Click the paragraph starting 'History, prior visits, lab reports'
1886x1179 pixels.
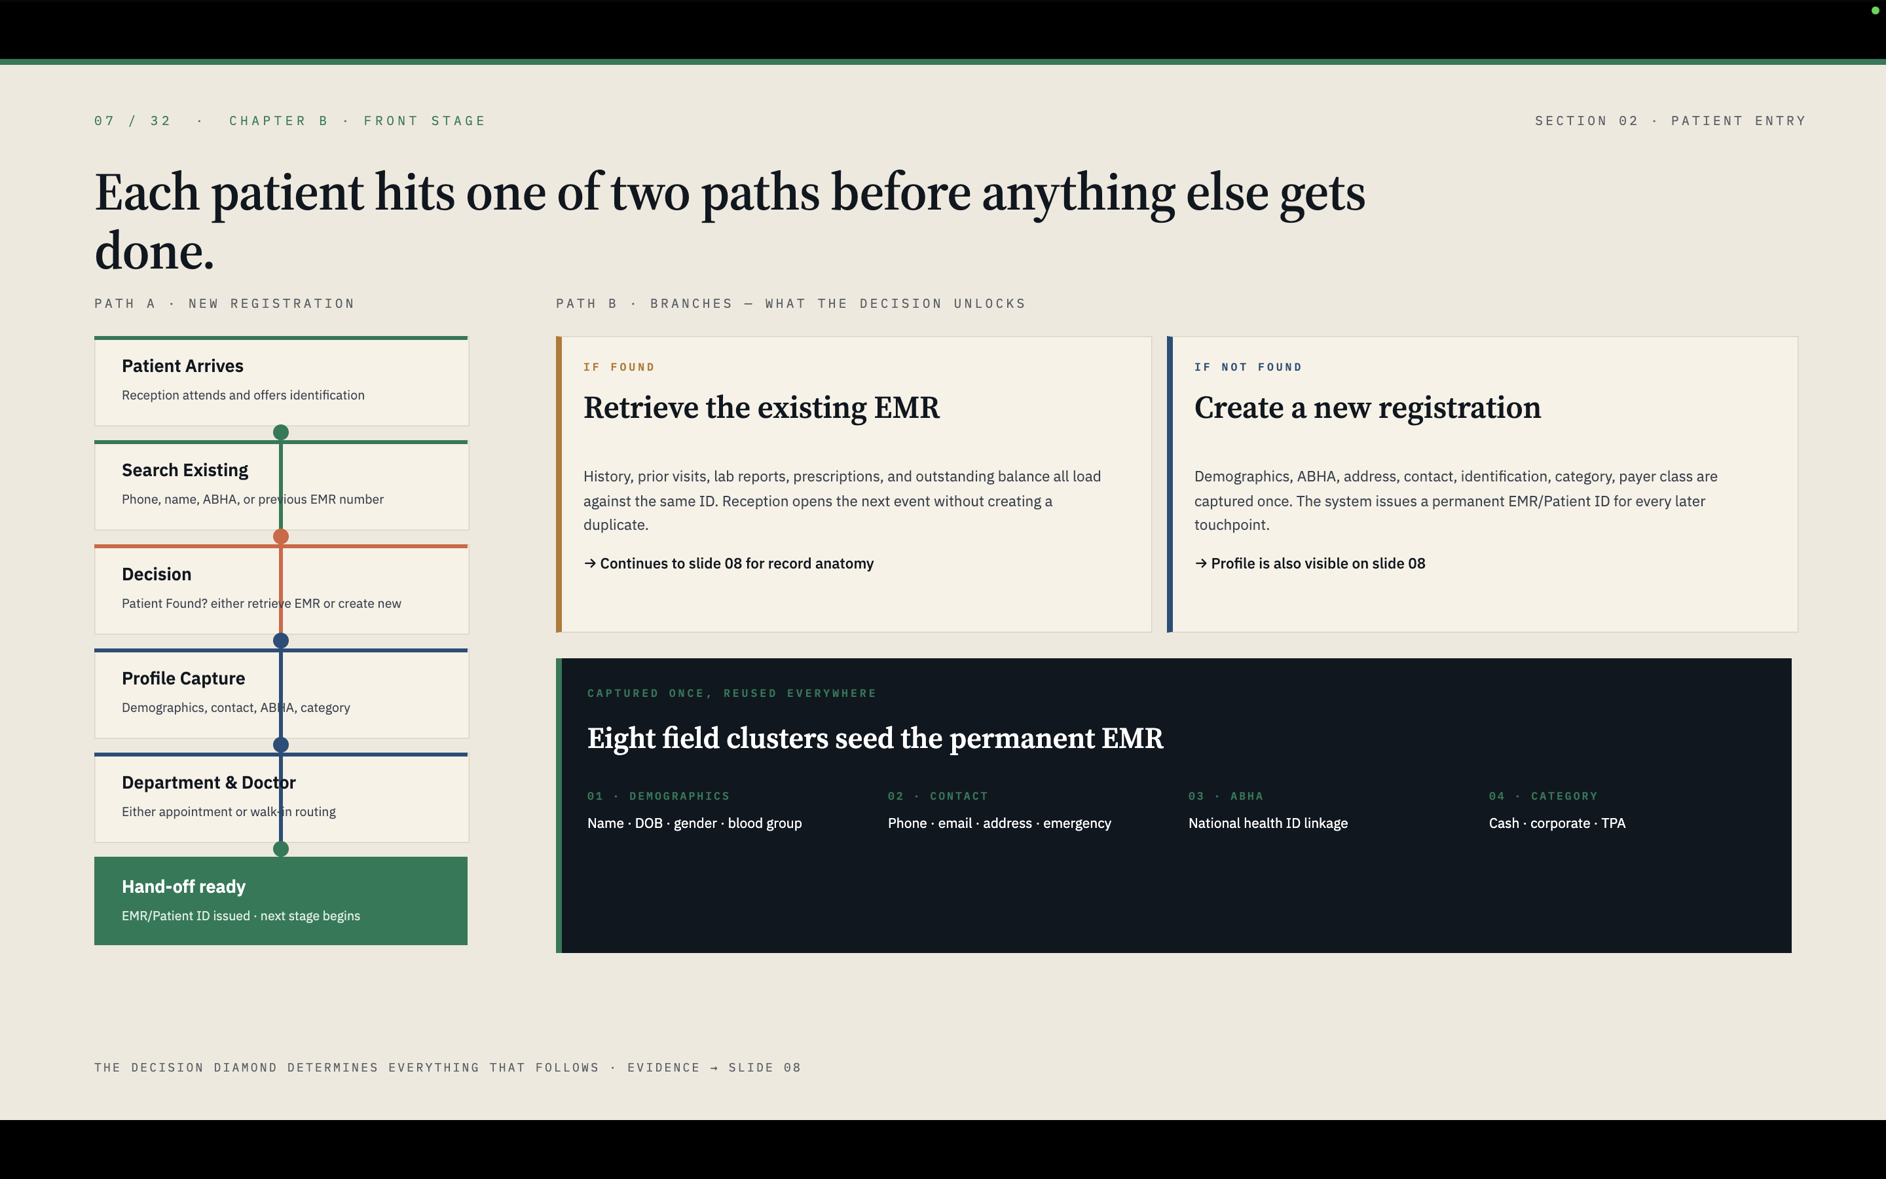(842, 500)
